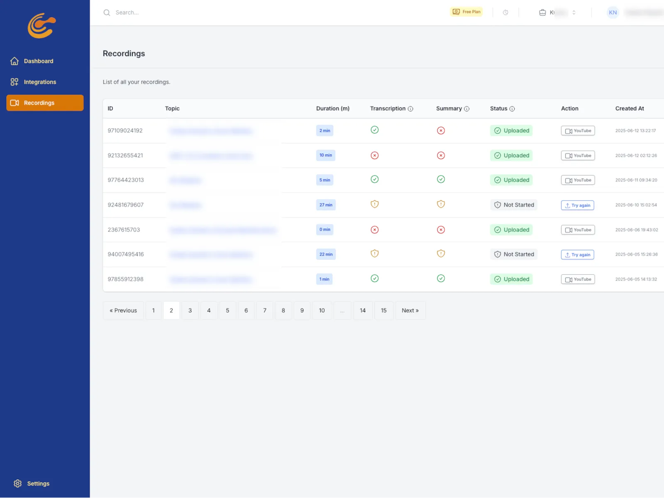Go to the Next page

[410, 310]
